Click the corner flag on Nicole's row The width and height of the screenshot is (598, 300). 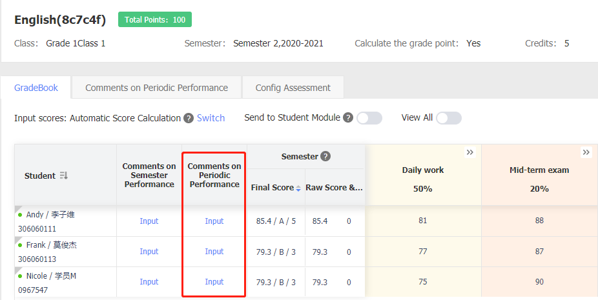point(17,270)
